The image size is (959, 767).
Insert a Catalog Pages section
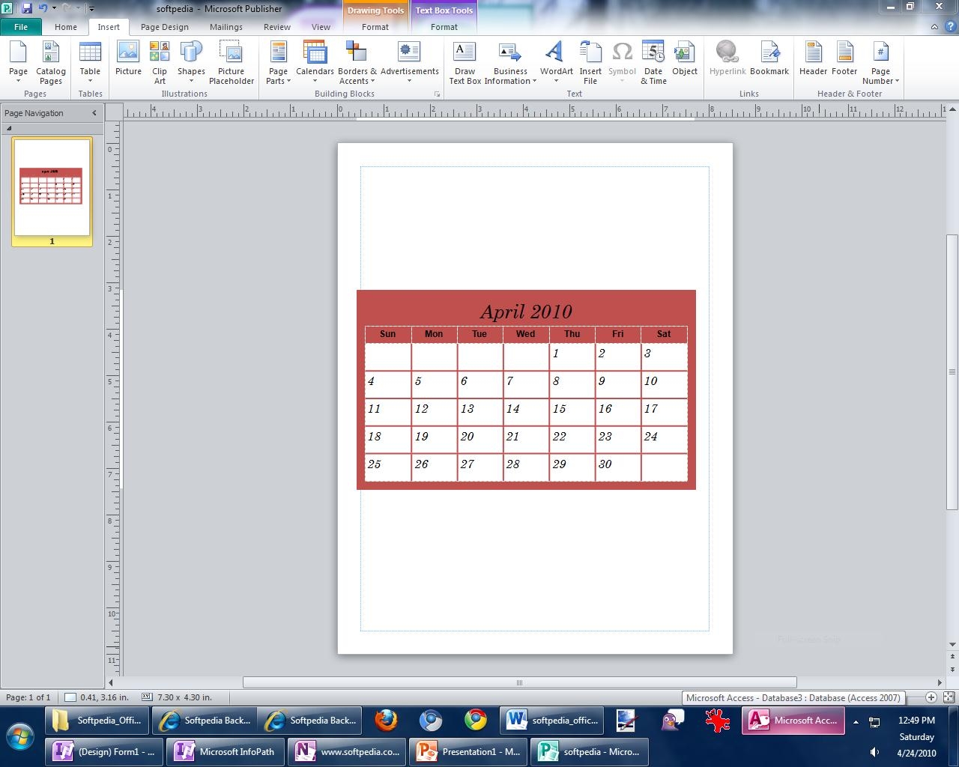[x=51, y=63]
